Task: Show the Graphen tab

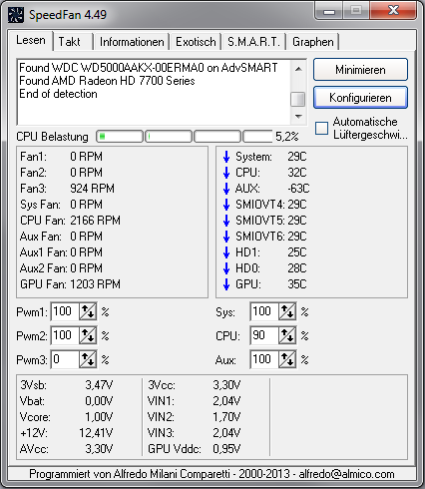Action: tap(312, 42)
